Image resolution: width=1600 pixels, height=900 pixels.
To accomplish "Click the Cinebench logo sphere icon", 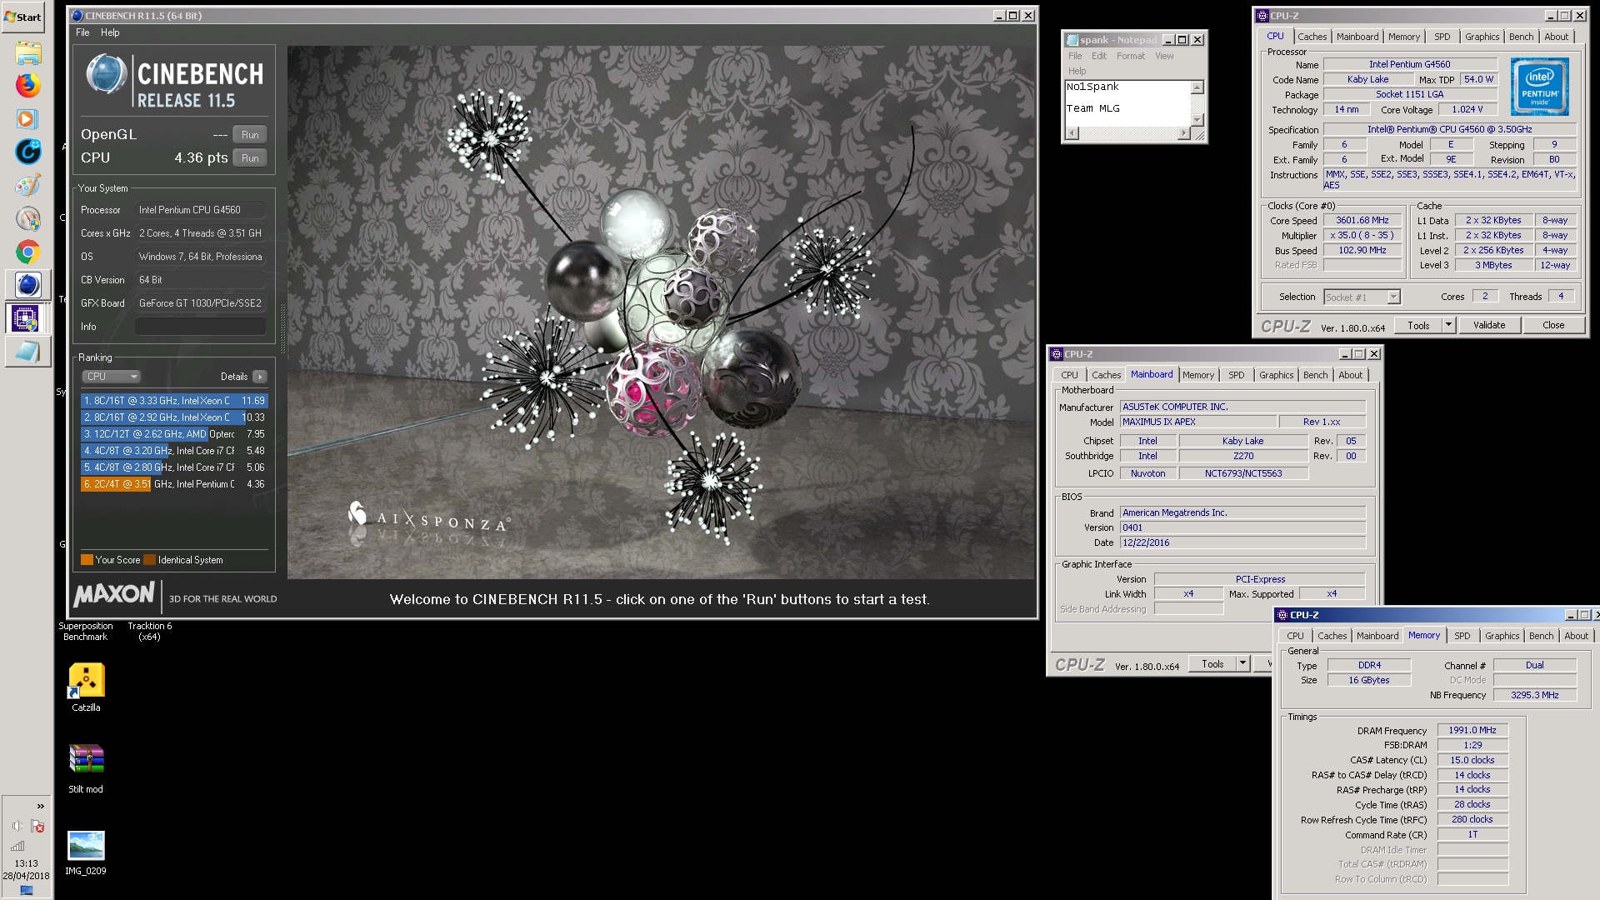I will pyautogui.click(x=106, y=75).
